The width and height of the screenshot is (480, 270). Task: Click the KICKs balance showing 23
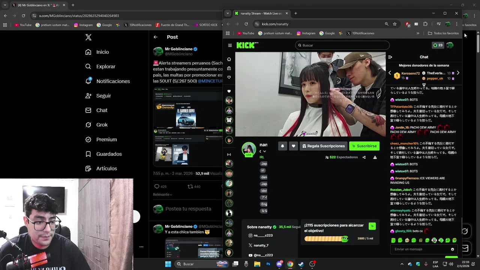(438, 45)
